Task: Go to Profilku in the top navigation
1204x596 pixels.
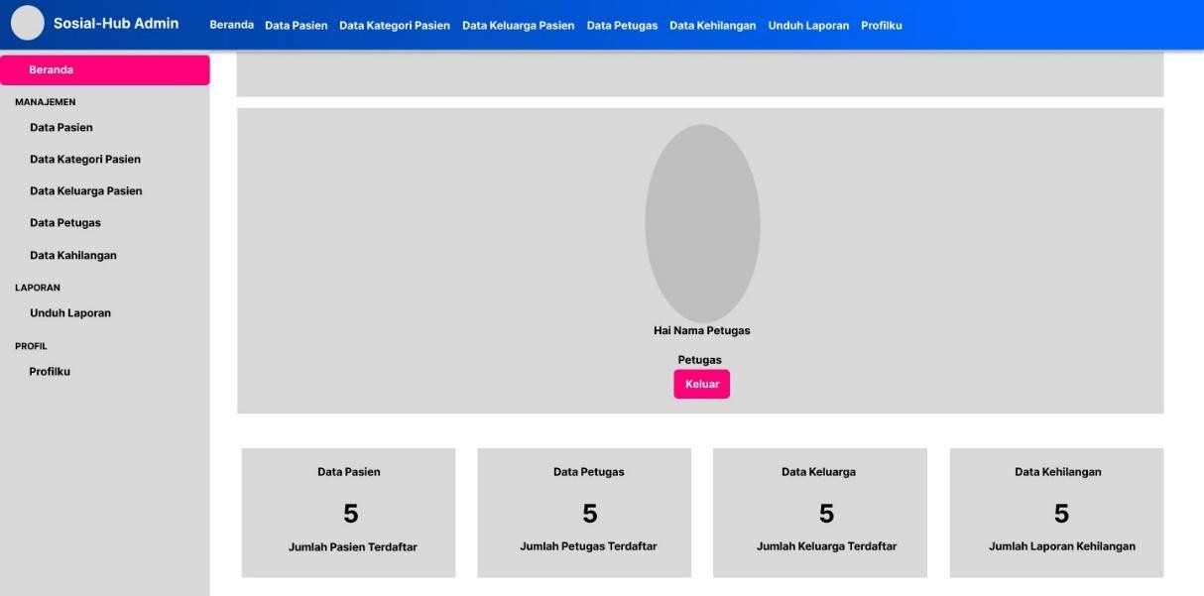Action: pyautogui.click(x=881, y=26)
